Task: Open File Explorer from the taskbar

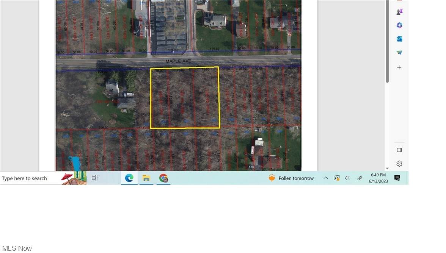Action: pos(146,178)
